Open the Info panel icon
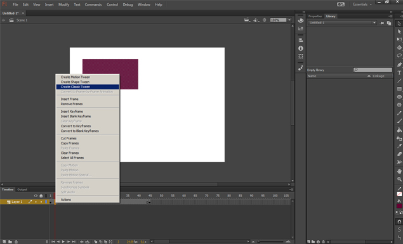The width and height of the screenshot is (403, 244). pos(300,48)
